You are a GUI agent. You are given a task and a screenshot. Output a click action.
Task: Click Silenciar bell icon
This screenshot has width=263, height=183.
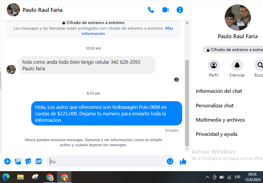(237, 65)
